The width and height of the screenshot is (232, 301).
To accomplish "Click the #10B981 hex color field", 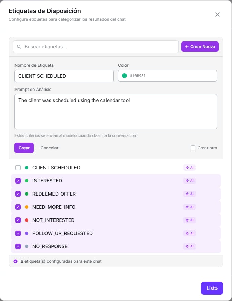I will click(168, 76).
